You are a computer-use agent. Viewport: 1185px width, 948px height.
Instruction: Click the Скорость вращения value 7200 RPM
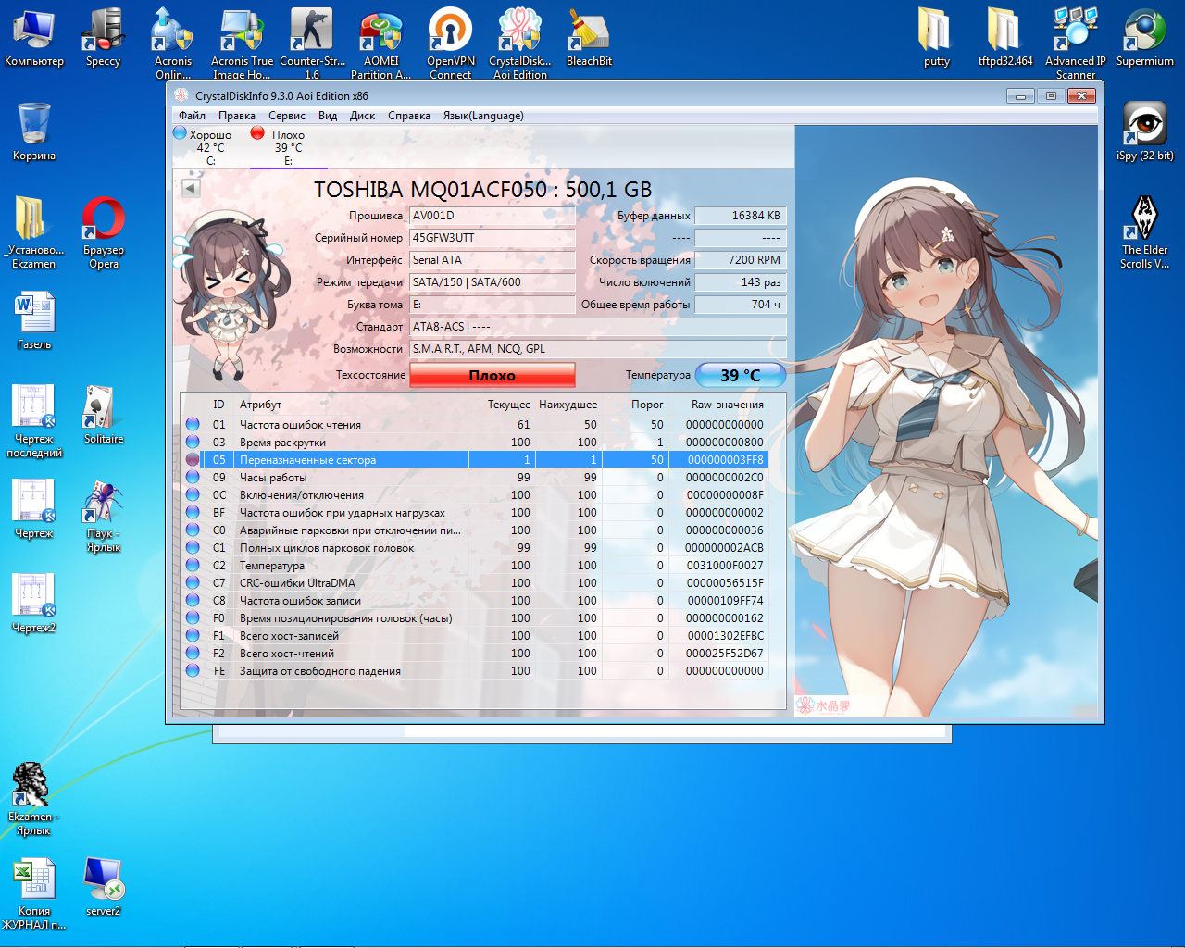coord(740,260)
